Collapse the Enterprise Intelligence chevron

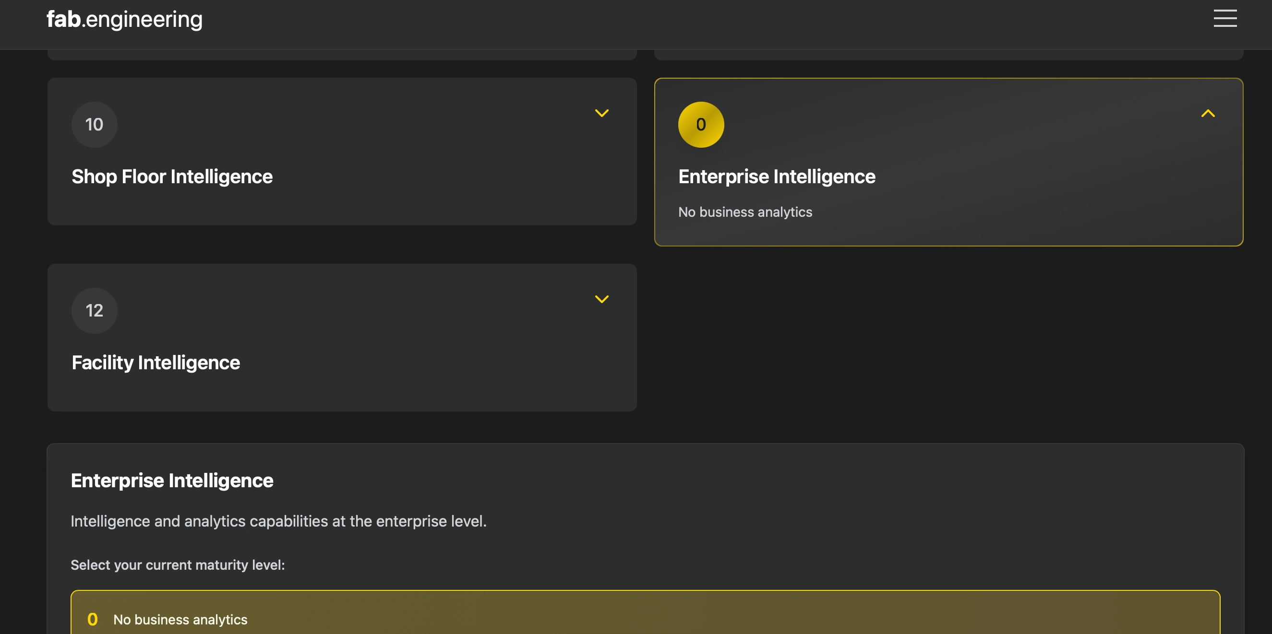1207,114
